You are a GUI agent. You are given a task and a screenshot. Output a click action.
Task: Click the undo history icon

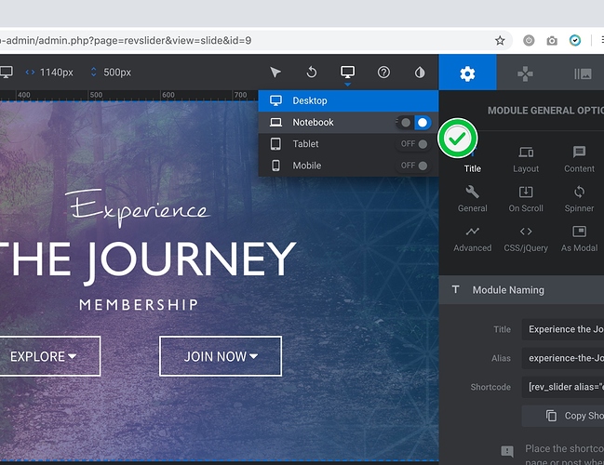312,73
